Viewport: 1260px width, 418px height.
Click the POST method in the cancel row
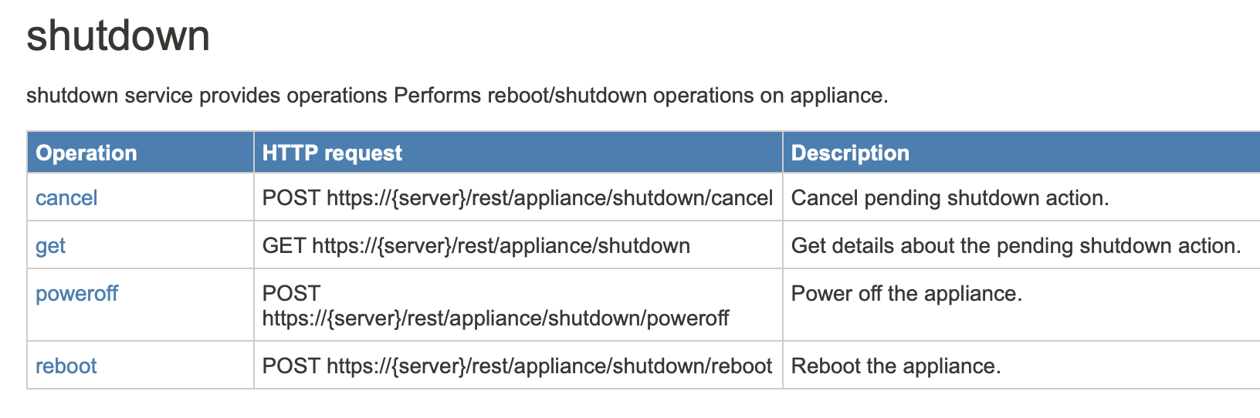point(291,198)
